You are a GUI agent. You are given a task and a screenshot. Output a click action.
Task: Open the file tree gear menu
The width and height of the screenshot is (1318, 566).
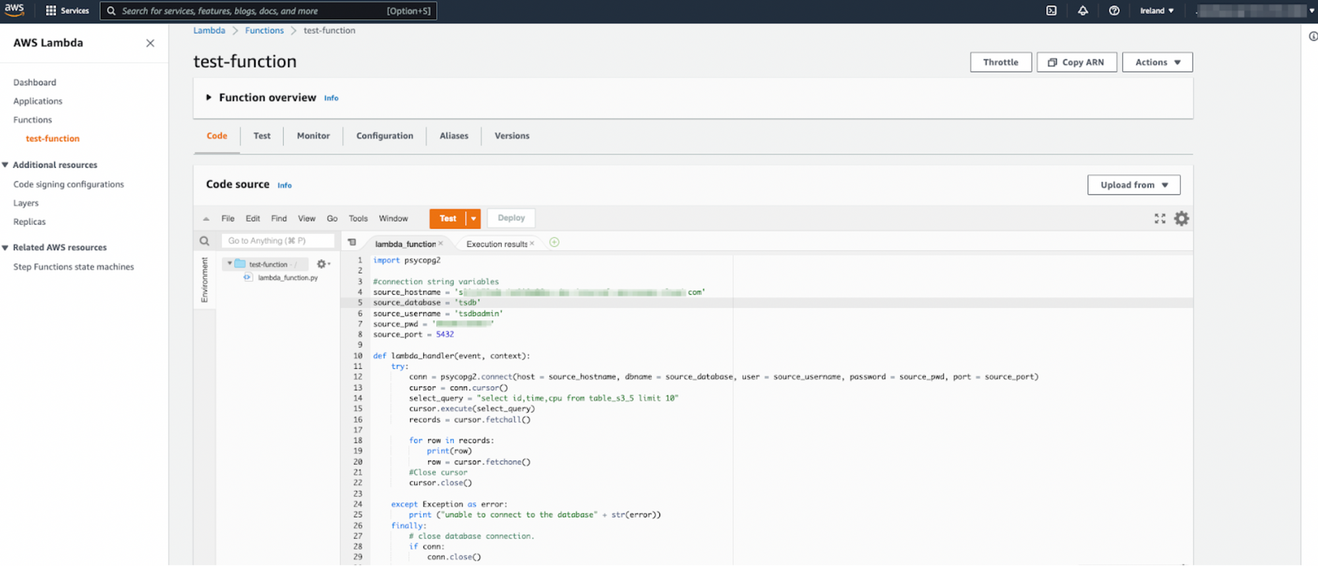point(322,264)
